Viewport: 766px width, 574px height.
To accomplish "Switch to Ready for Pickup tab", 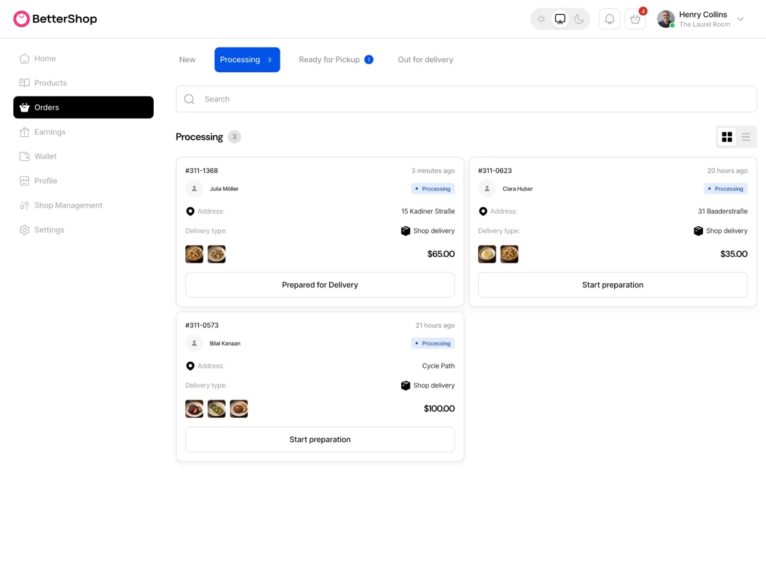I will pos(336,59).
